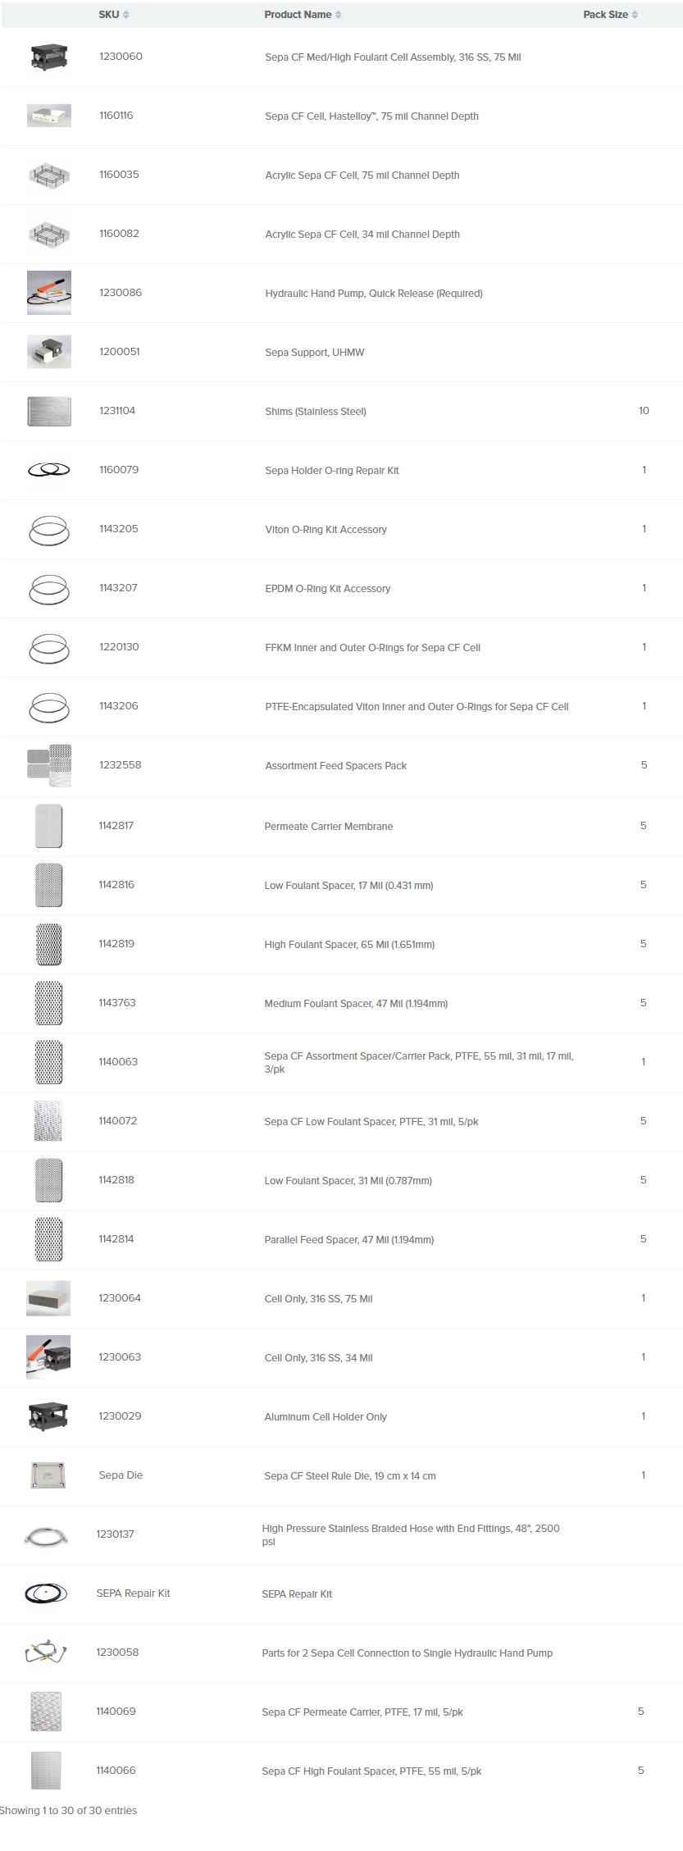Sort by Product Name arrows icon

[339, 15]
